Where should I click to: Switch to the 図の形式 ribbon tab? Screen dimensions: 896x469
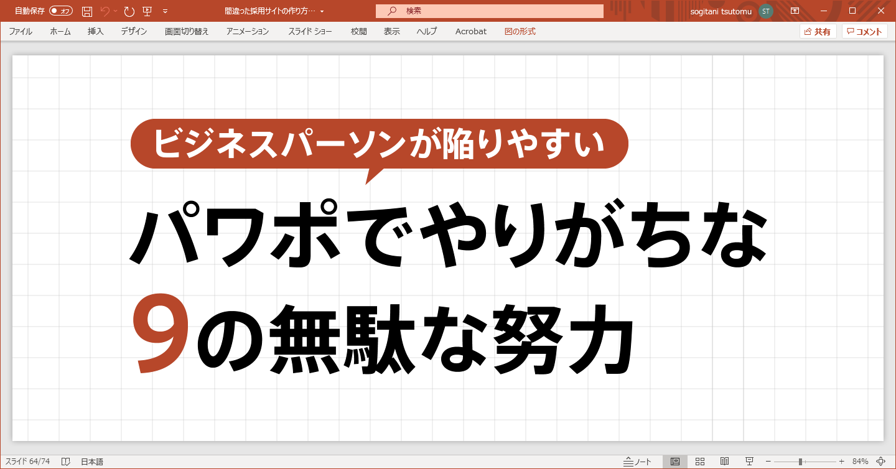click(520, 32)
